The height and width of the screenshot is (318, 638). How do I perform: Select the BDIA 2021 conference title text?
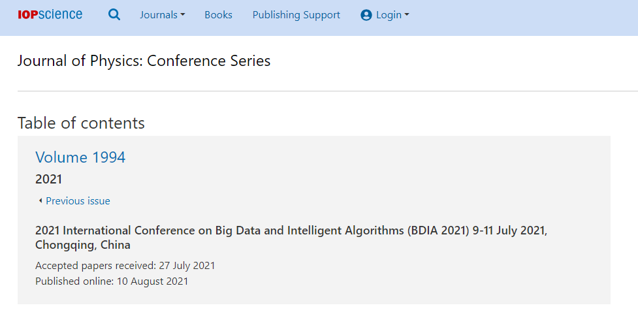[x=291, y=238]
